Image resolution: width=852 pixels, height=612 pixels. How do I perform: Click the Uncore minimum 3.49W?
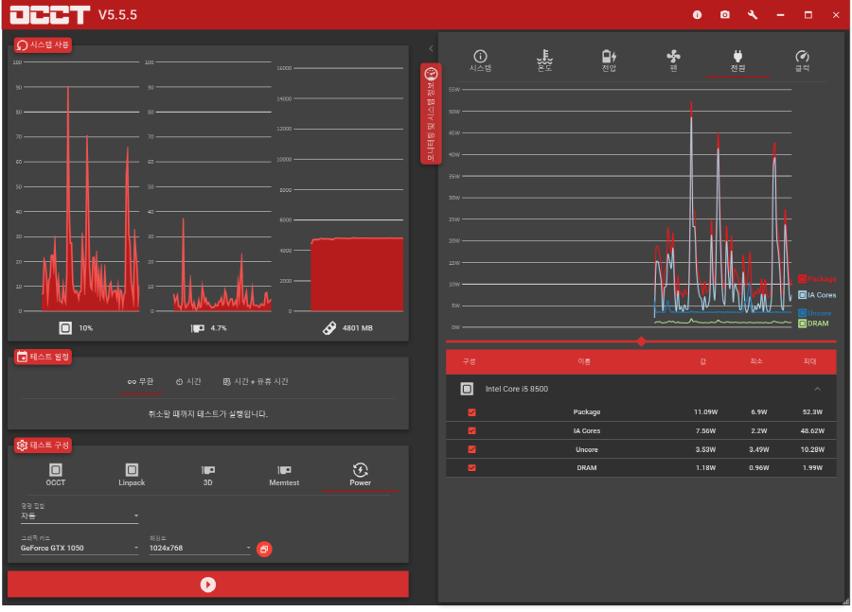click(x=759, y=449)
